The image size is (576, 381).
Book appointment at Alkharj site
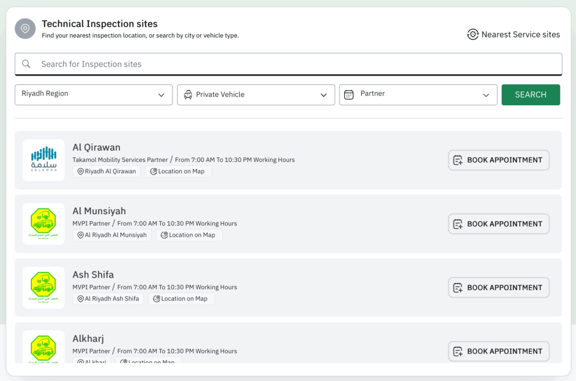pos(498,351)
